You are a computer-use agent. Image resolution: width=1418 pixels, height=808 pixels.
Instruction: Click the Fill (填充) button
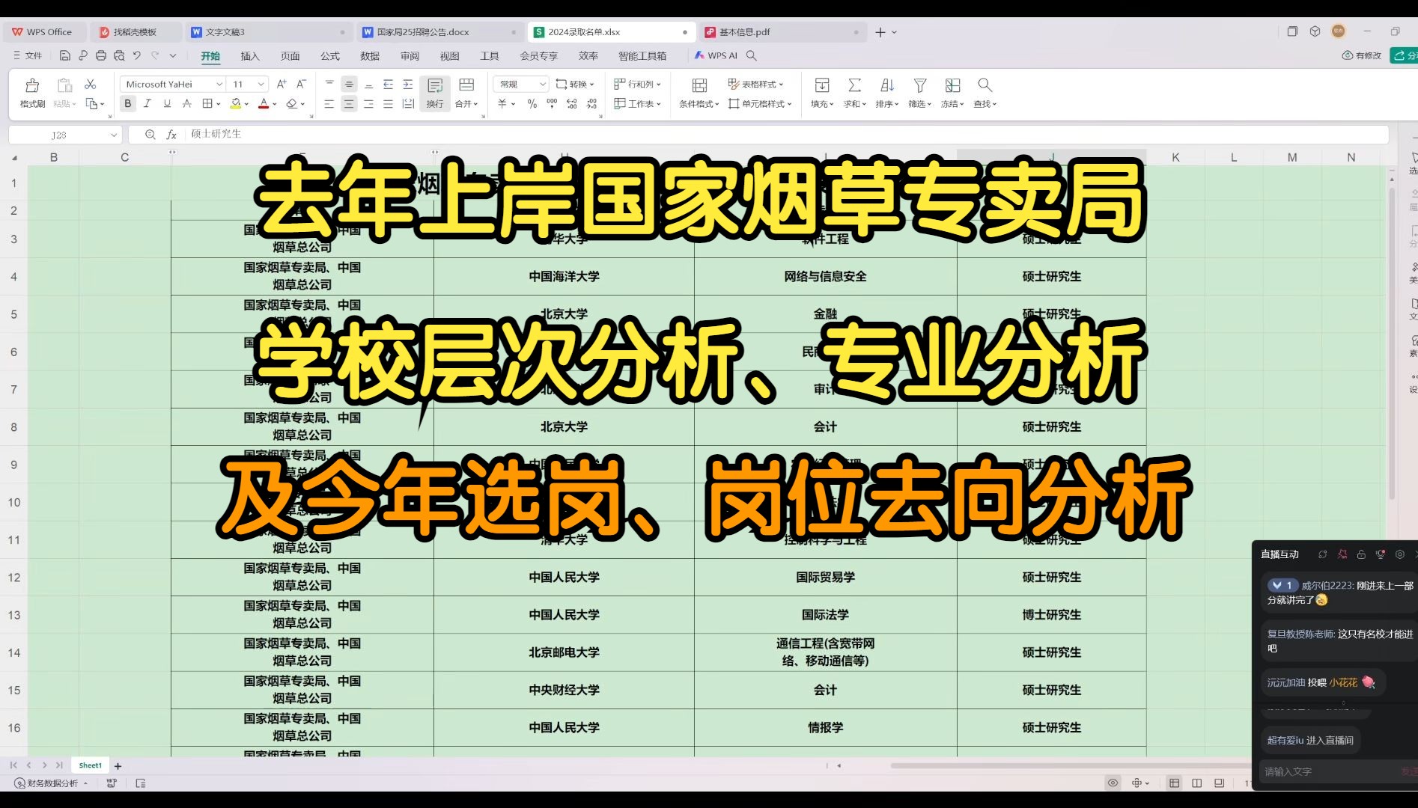point(822,93)
